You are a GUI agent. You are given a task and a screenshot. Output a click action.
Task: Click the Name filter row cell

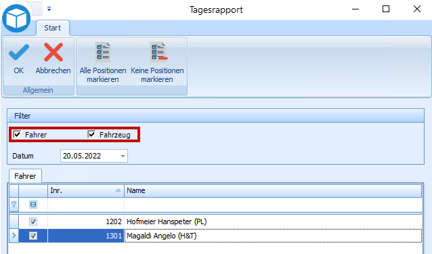[x=273, y=205]
